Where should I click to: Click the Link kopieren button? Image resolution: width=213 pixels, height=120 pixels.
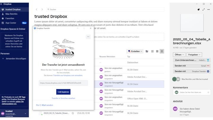click(x=63, y=92)
